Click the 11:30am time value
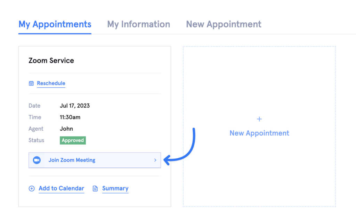Screen dimensions: 356x220 (70, 117)
